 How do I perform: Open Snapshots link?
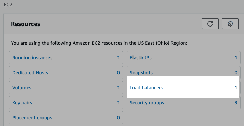[141, 73]
